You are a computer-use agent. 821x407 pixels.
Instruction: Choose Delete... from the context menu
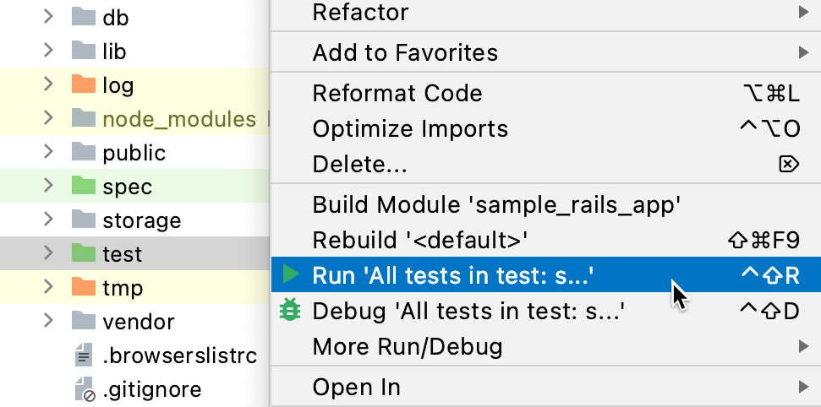pyautogui.click(x=545, y=165)
